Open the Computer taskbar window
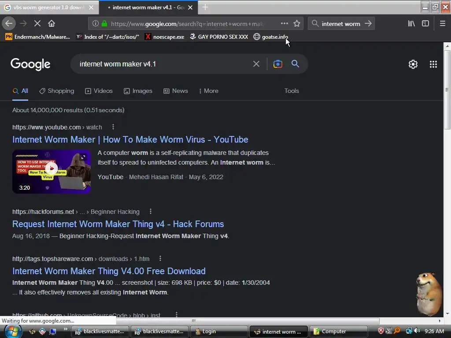The image size is (451, 338). click(339, 331)
